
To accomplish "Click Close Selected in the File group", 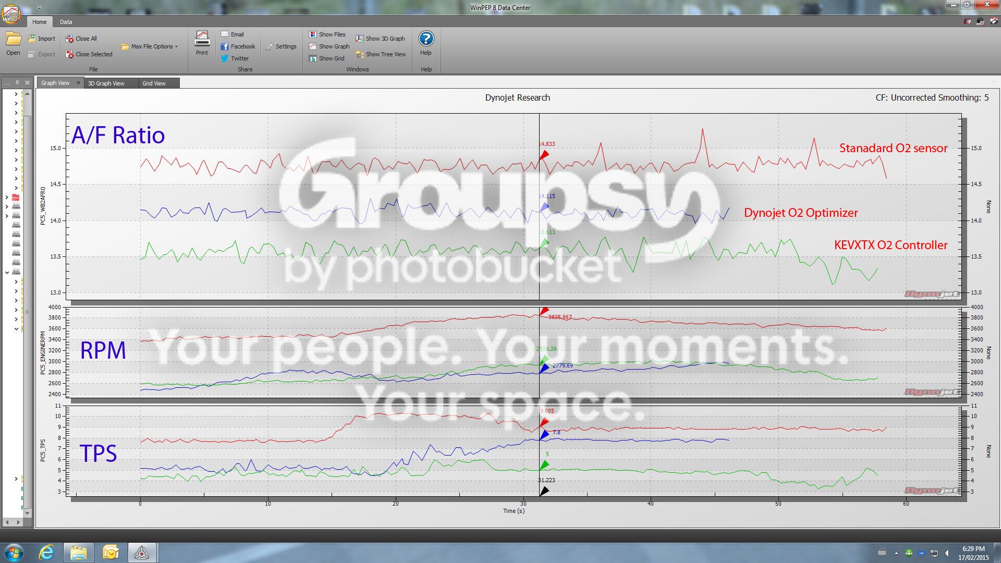I will (89, 54).
